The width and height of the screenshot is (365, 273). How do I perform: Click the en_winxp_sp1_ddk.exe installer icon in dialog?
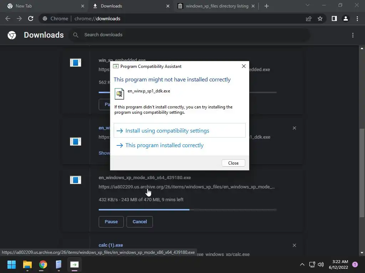click(x=119, y=94)
